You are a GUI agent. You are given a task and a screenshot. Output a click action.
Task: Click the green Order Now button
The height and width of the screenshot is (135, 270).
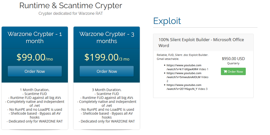pos(233,71)
